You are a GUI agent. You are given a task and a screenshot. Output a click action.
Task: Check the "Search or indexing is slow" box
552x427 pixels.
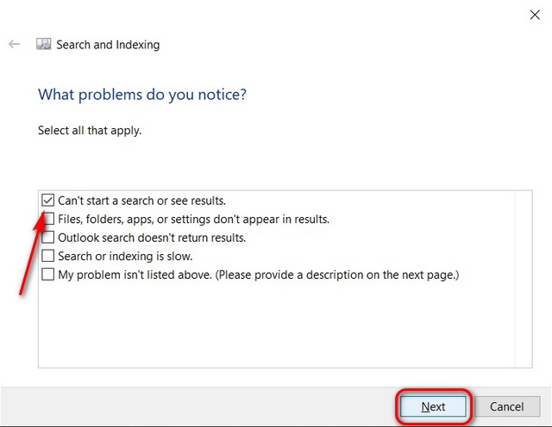click(47, 256)
